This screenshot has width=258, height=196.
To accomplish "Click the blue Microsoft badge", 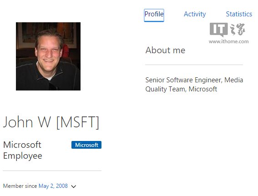I will tap(86, 145).
